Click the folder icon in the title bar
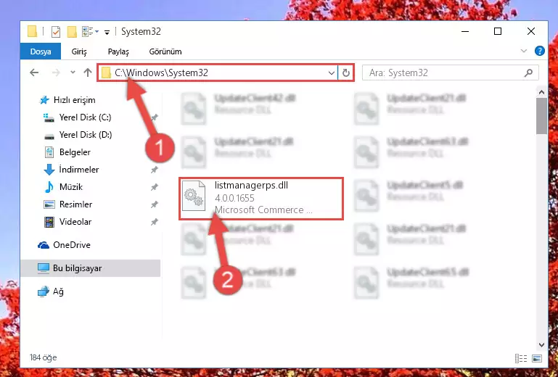558x377 pixels. coord(33,31)
